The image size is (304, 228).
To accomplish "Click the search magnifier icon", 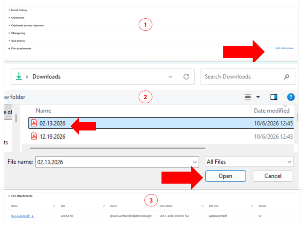I will (286, 77).
